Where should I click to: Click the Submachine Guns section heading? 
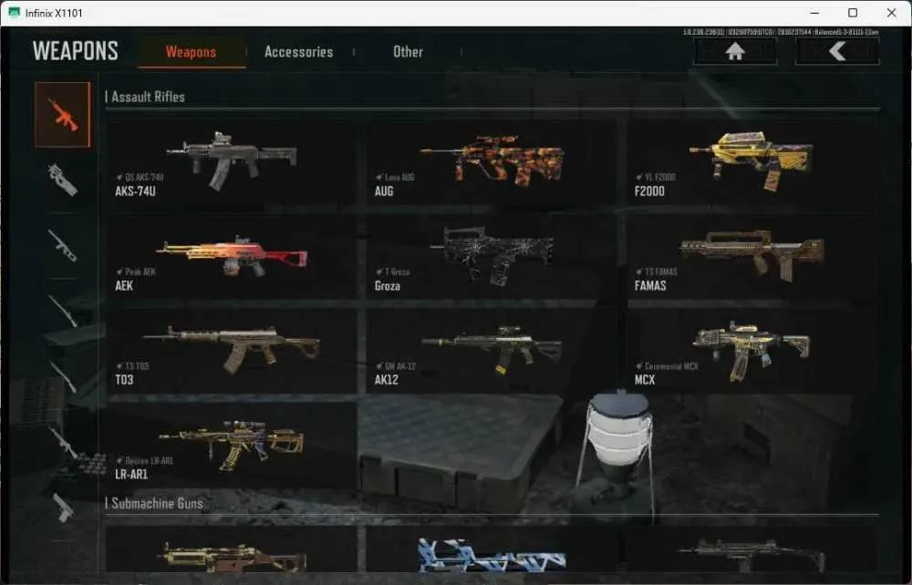pyautogui.click(x=157, y=503)
